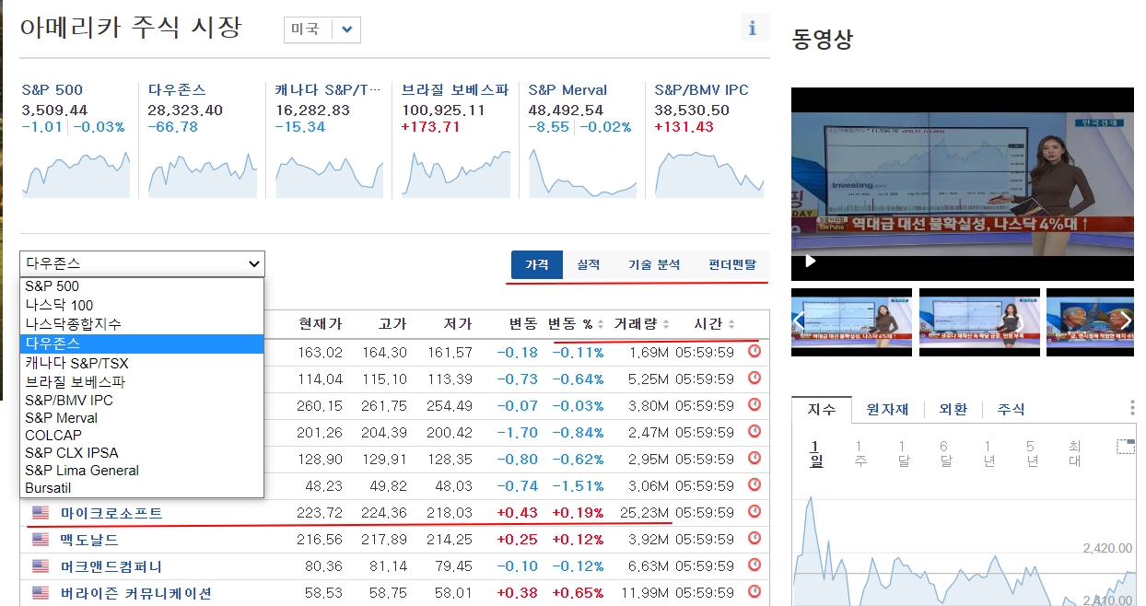The width and height of the screenshot is (1146, 606).
Task: Switch to the 가격 tab
Action: tap(536, 264)
